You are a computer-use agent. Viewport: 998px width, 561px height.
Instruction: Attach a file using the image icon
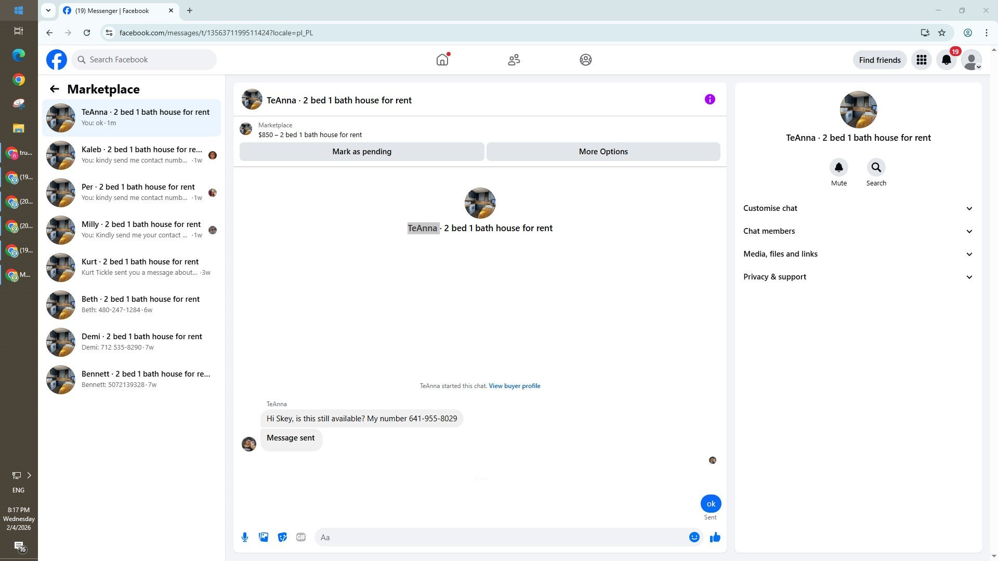[x=264, y=538]
